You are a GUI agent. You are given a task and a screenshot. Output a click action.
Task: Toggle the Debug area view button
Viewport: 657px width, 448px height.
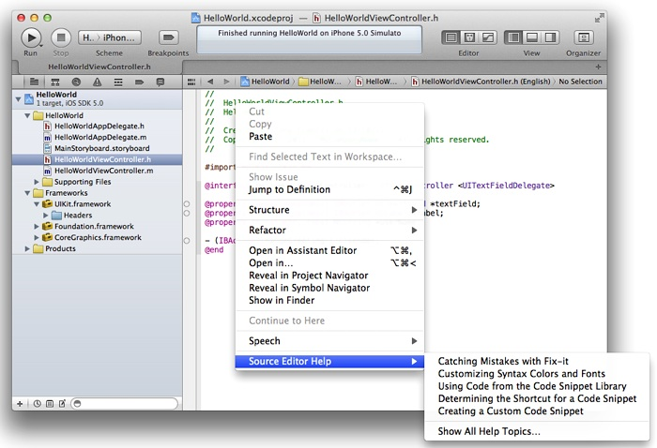532,37
